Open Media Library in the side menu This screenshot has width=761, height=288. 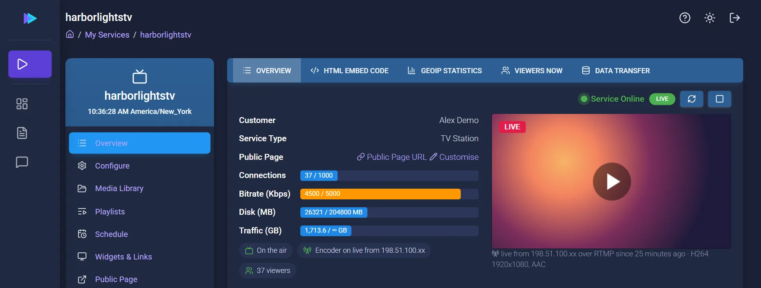point(140,188)
